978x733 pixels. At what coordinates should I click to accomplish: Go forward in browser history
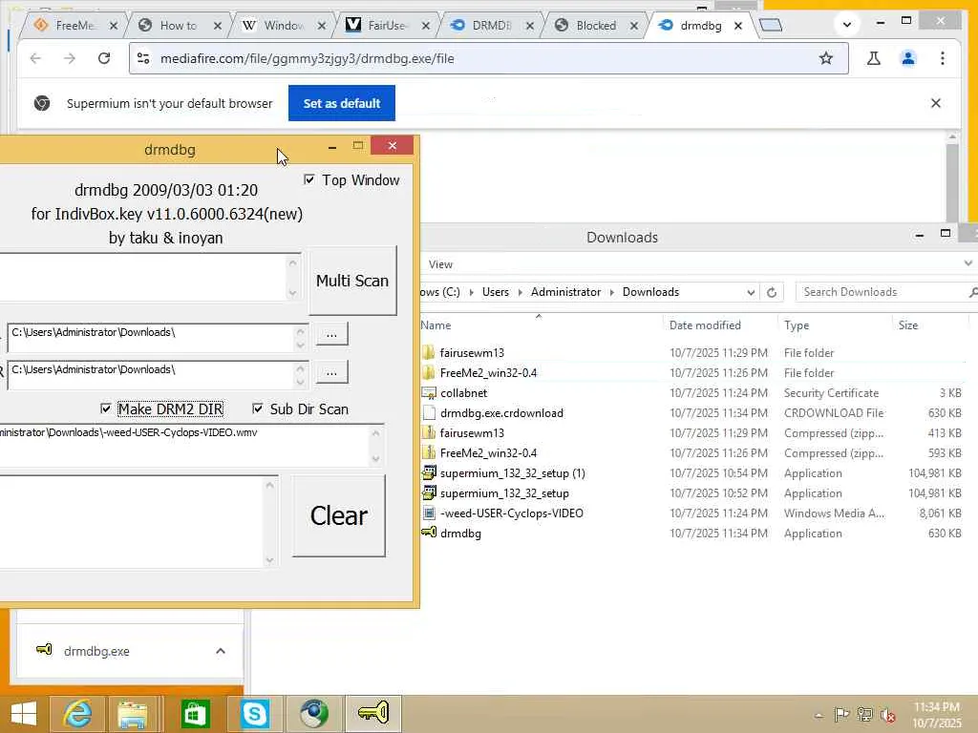(70, 58)
